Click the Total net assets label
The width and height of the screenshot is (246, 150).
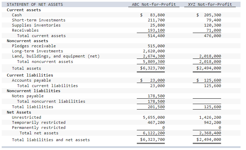tap(39, 133)
